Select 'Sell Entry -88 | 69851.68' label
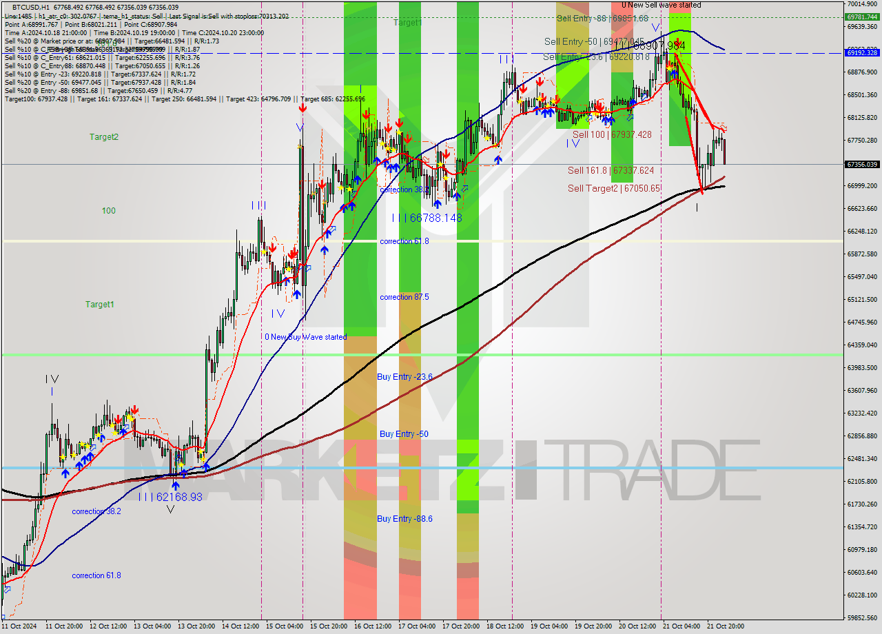Viewport: 882px width, 634px height. 602,19
